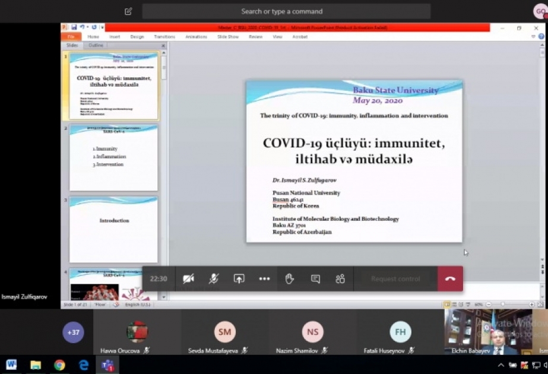
Task: Open the View ribbon tab
Action: pyautogui.click(x=277, y=36)
